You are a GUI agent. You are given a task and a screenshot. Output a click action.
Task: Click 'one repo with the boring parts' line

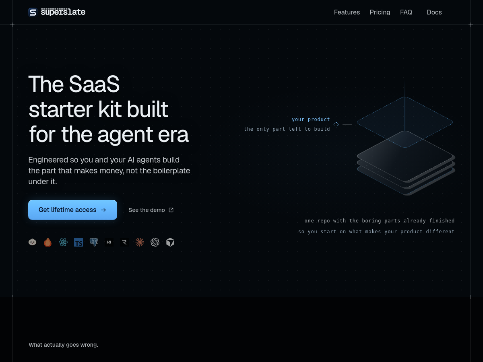click(380, 221)
